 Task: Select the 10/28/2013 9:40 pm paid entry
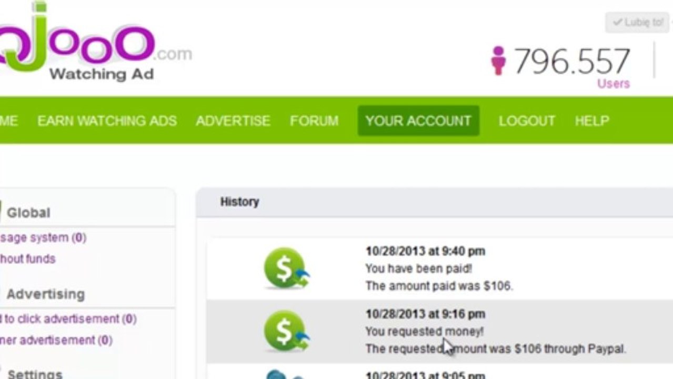[x=439, y=268]
